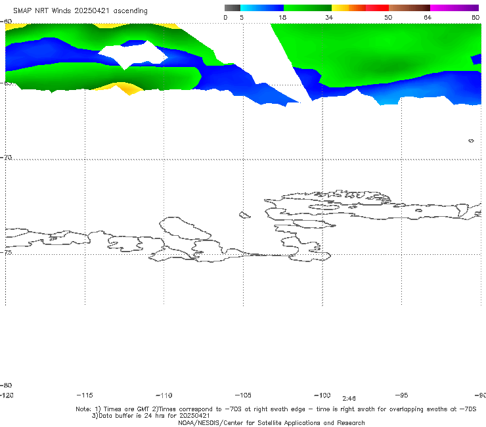Click the longitude label '-115'

pyautogui.click(x=85, y=395)
